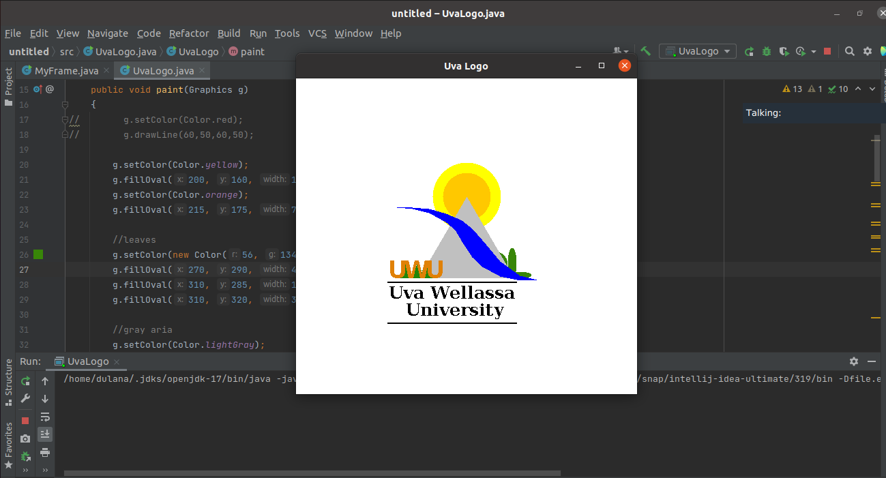Open the Navigate menu
The height and width of the screenshot is (478, 886).
[108, 33]
